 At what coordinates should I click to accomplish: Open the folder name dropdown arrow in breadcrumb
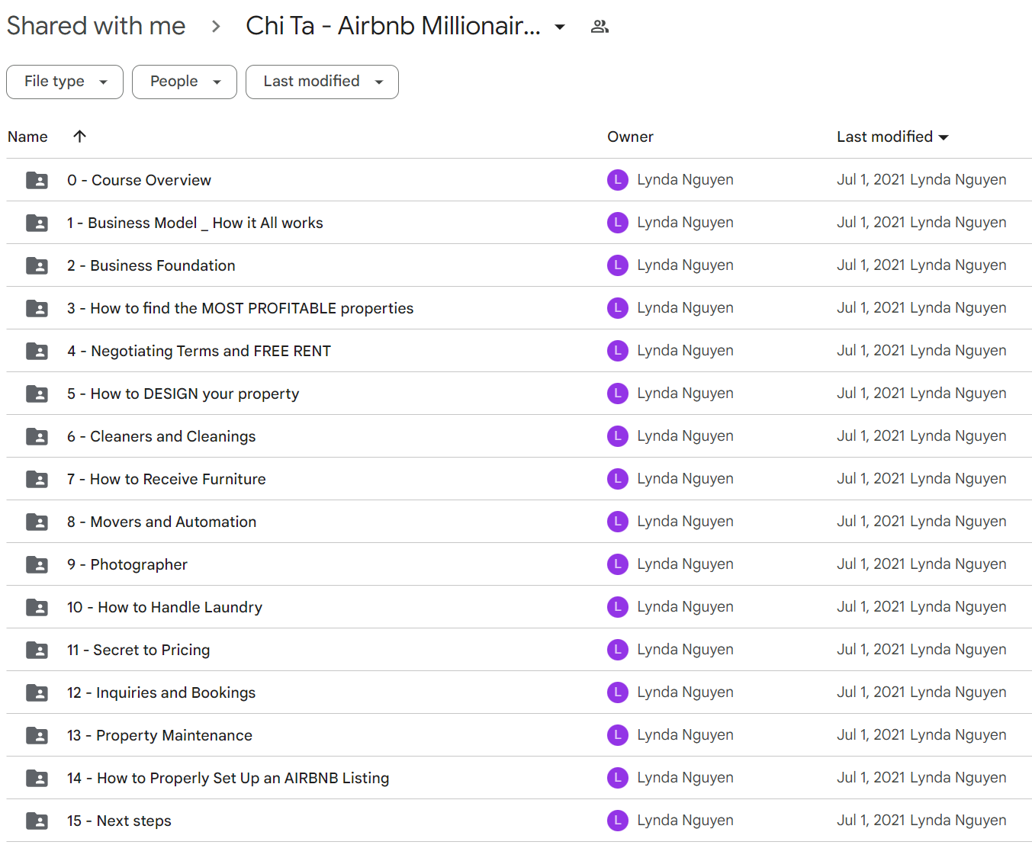[560, 27]
